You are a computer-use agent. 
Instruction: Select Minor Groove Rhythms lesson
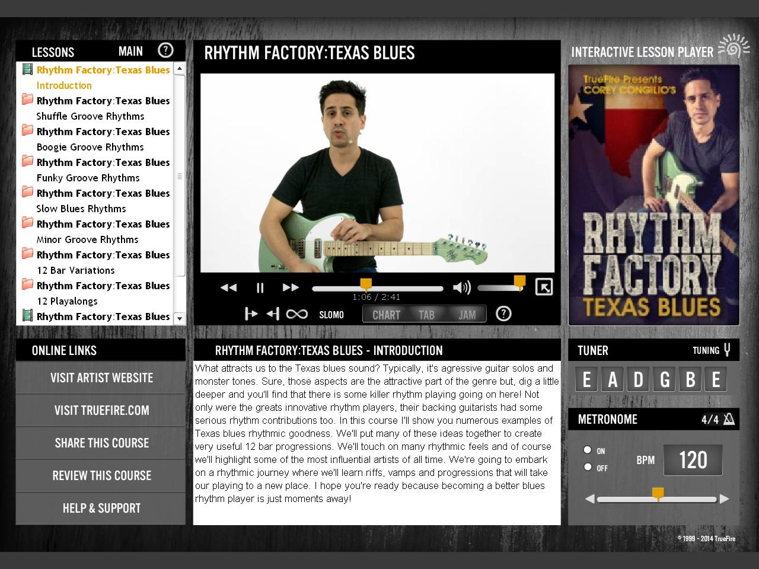click(87, 239)
